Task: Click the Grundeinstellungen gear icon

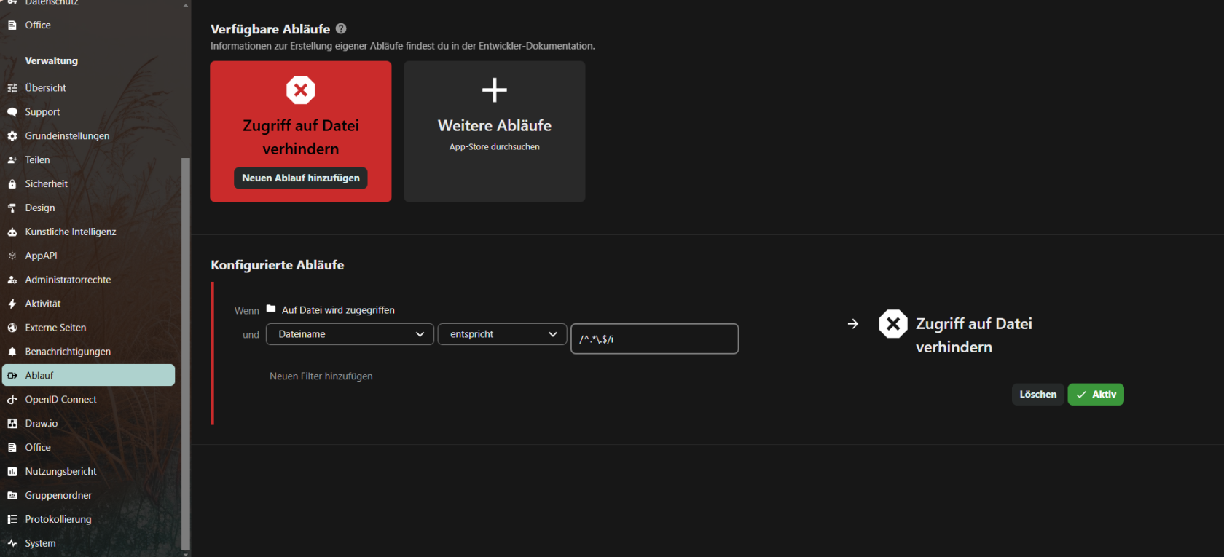Action: (x=12, y=136)
